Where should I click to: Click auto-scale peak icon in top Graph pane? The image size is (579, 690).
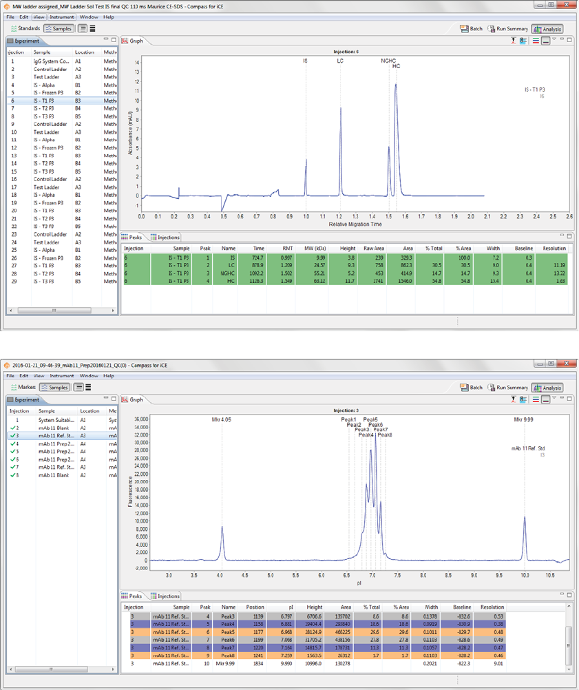pyautogui.click(x=513, y=41)
